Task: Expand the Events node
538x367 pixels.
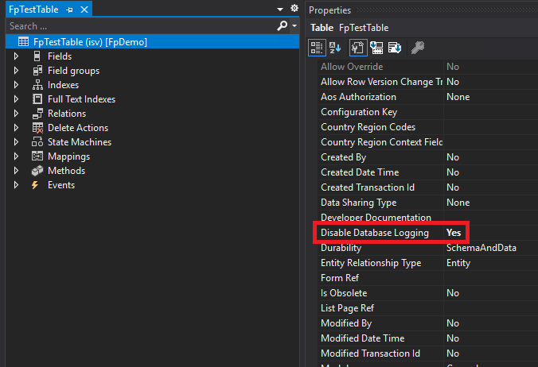Action: pyautogui.click(x=16, y=185)
